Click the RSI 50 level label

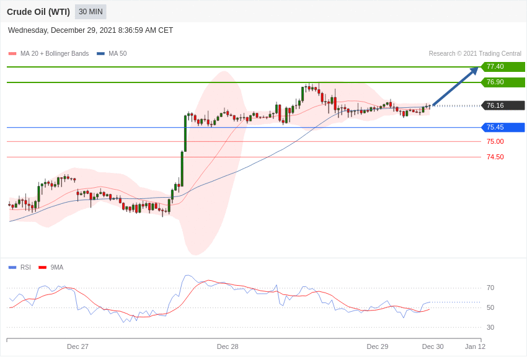(490, 307)
